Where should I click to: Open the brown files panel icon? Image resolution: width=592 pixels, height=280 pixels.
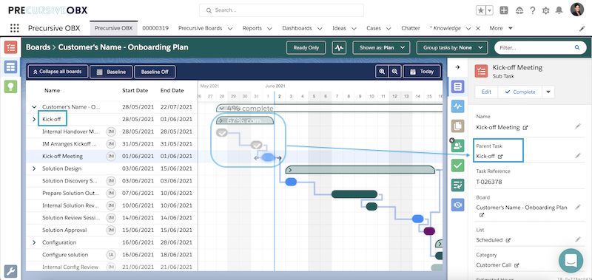pyautogui.click(x=457, y=126)
